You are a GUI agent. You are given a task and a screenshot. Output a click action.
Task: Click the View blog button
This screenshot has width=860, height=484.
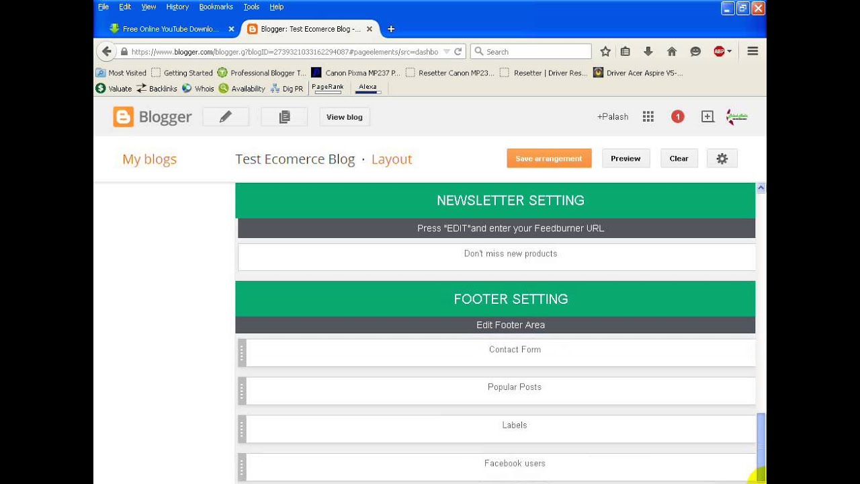(x=345, y=117)
